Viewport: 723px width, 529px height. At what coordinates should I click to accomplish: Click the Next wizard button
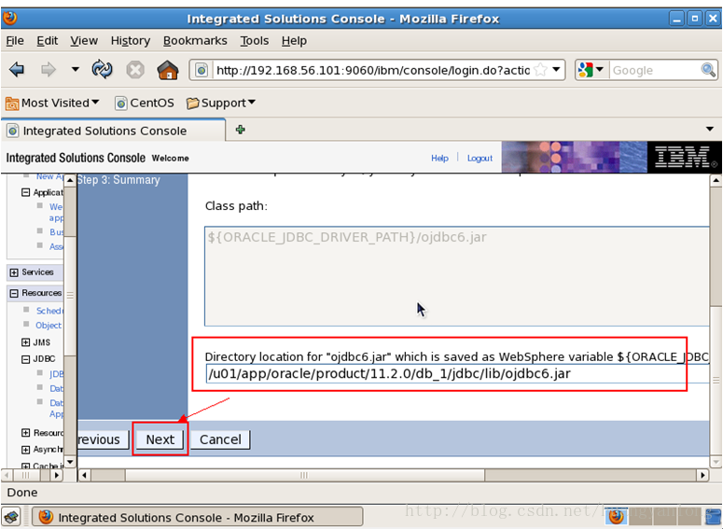(x=160, y=439)
